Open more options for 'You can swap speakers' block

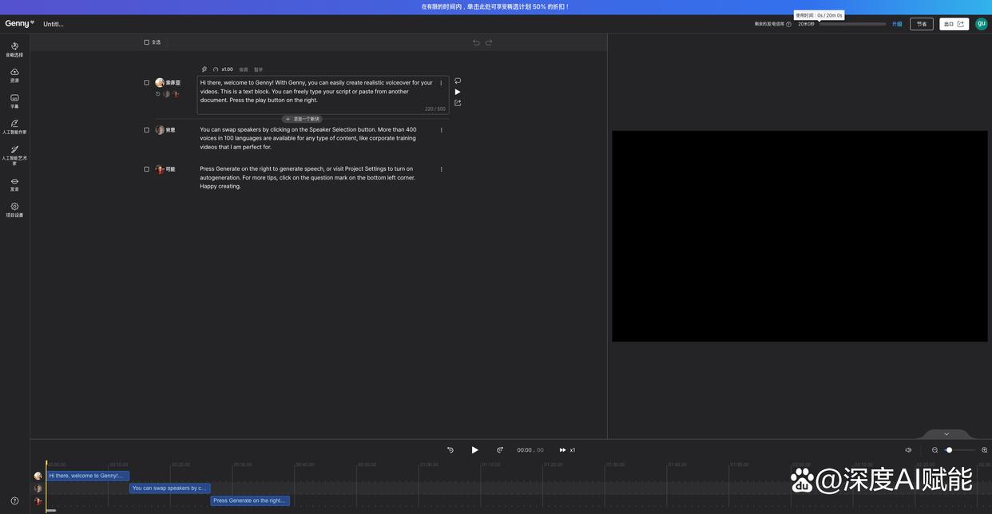coord(441,130)
